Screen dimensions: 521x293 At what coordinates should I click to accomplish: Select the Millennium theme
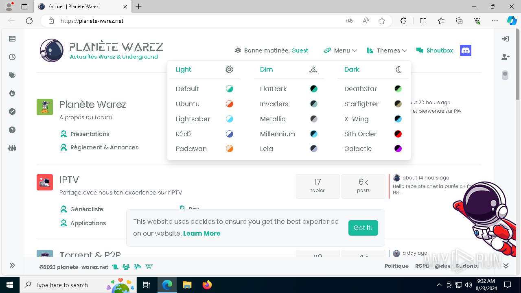point(289,134)
